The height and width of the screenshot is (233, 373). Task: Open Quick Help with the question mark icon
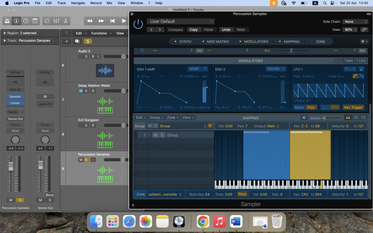[26, 21]
